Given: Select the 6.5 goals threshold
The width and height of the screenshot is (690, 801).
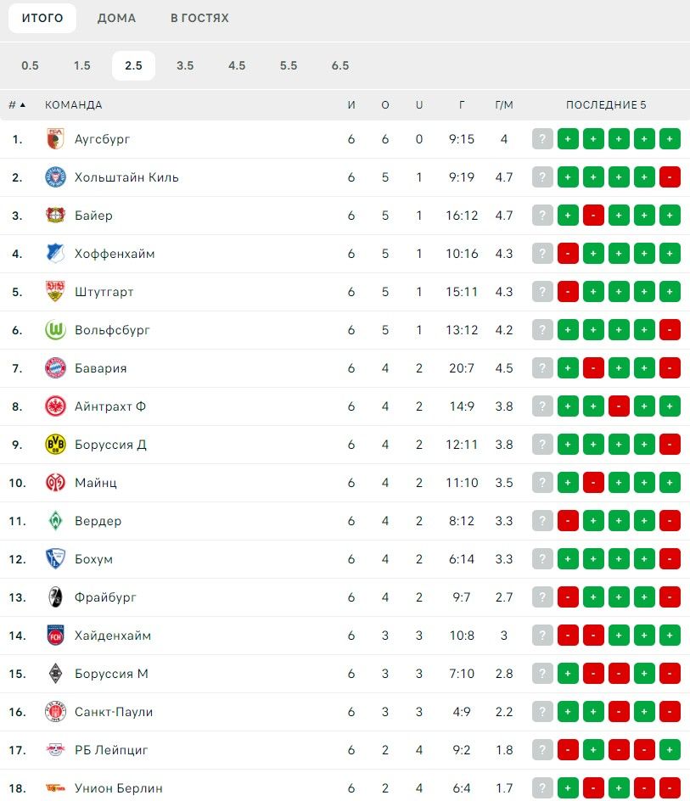Looking at the screenshot, I should click(x=340, y=65).
